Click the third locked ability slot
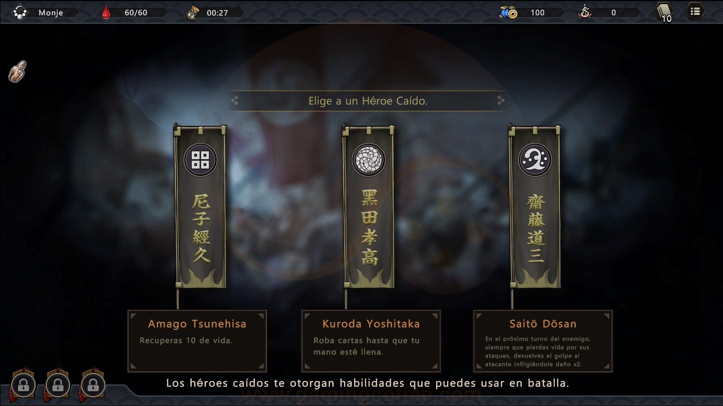Image resolution: width=723 pixels, height=406 pixels. point(93,384)
